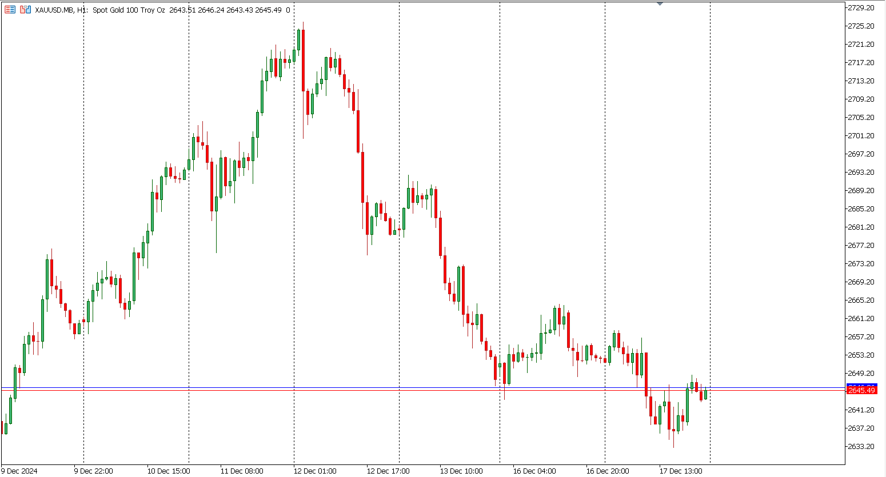The height and width of the screenshot is (477, 886).
Task: Click the red bid price label 2645.49
Action: pyautogui.click(x=861, y=390)
